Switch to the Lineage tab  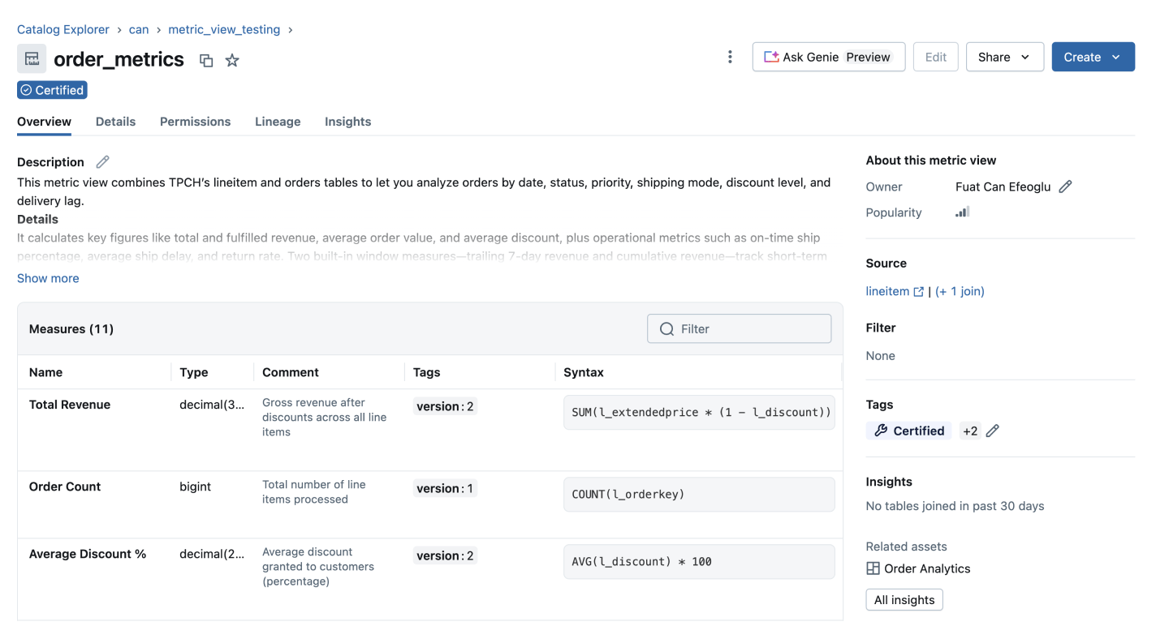click(278, 122)
